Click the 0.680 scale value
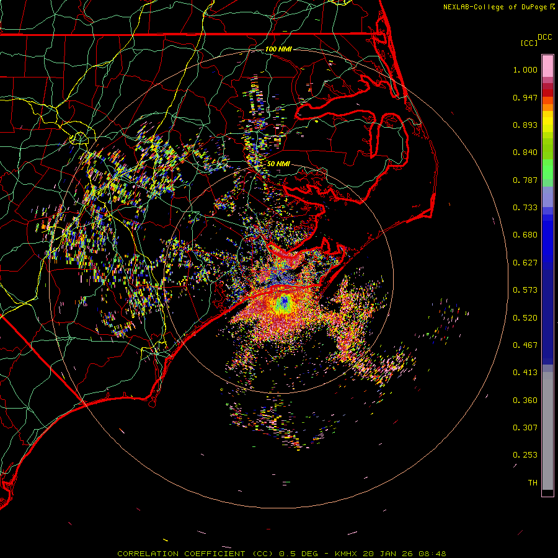This screenshot has width=558, height=558. click(x=525, y=235)
